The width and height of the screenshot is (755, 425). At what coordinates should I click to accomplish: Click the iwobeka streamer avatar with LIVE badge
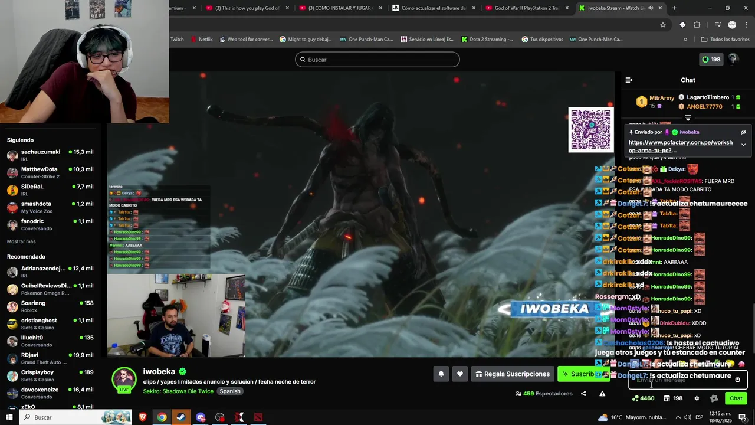click(x=124, y=380)
